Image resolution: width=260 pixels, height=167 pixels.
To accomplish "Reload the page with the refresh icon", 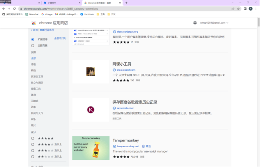I will (x=14, y=8).
